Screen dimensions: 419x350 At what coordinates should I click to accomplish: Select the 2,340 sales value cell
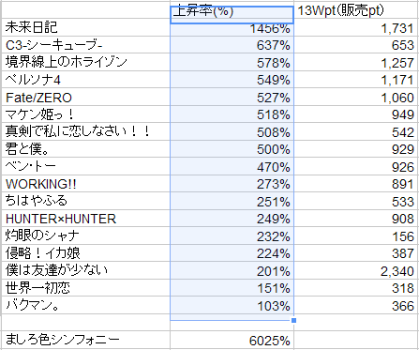[x=356, y=270]
